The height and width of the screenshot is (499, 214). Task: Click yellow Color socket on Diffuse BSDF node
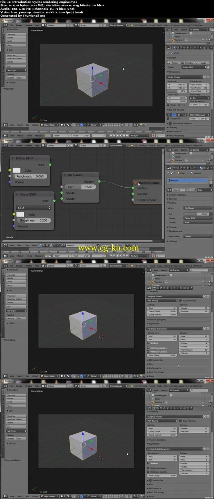click(10, 170)
